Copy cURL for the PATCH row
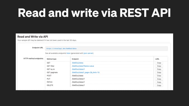Image resolution: width=189 pixels, height=106 pixels. tap(159, 82)
